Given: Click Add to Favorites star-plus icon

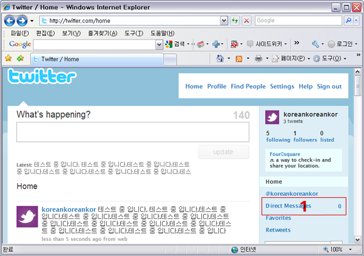Looking at the screenshot, I should tap(21, 58).
